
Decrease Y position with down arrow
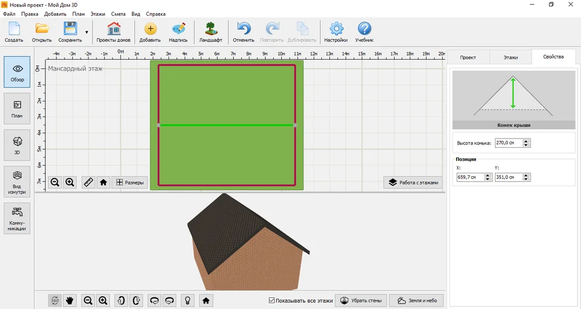526,179
